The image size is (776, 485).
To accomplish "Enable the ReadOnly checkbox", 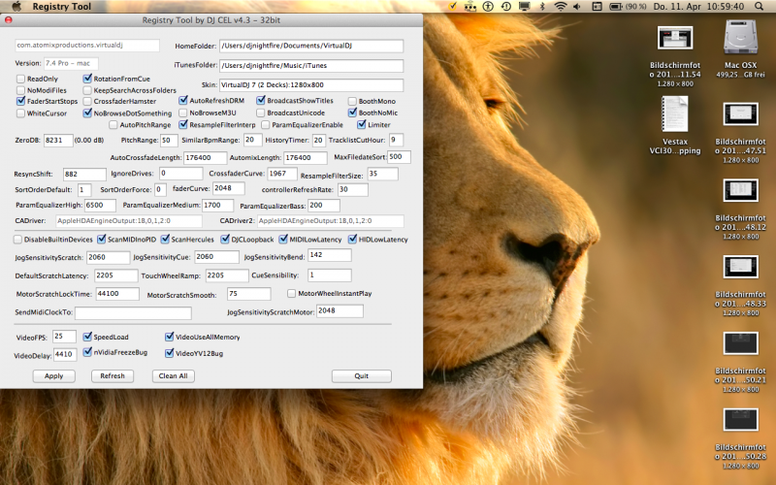I will pos(19,79).
